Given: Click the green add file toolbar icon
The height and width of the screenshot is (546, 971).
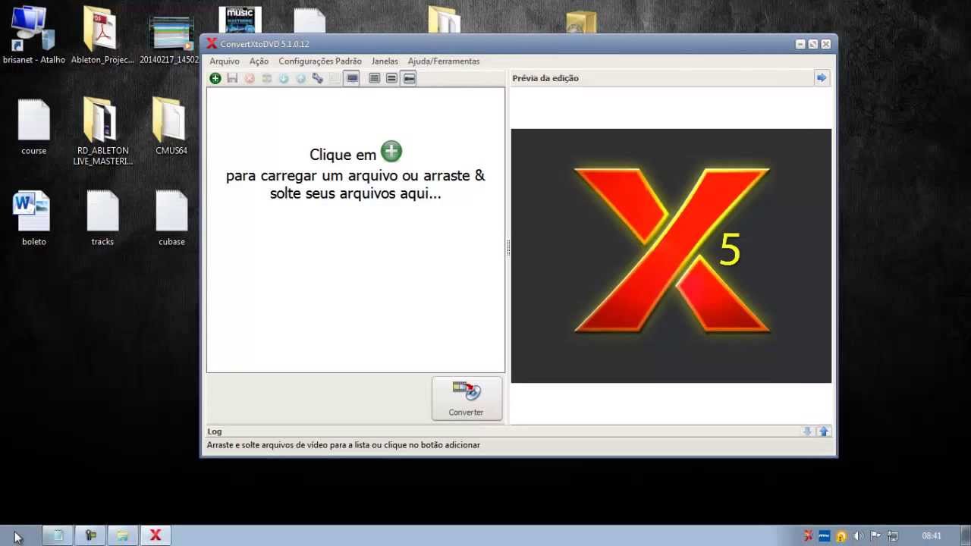Looking at the screenshot, I should point(215,78).
